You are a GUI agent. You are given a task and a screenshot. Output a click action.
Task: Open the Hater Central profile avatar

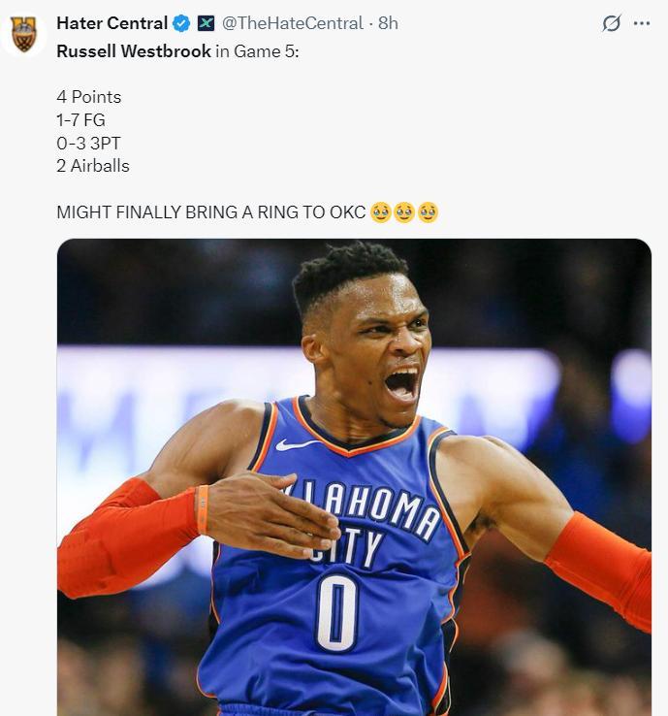point(23,34)
